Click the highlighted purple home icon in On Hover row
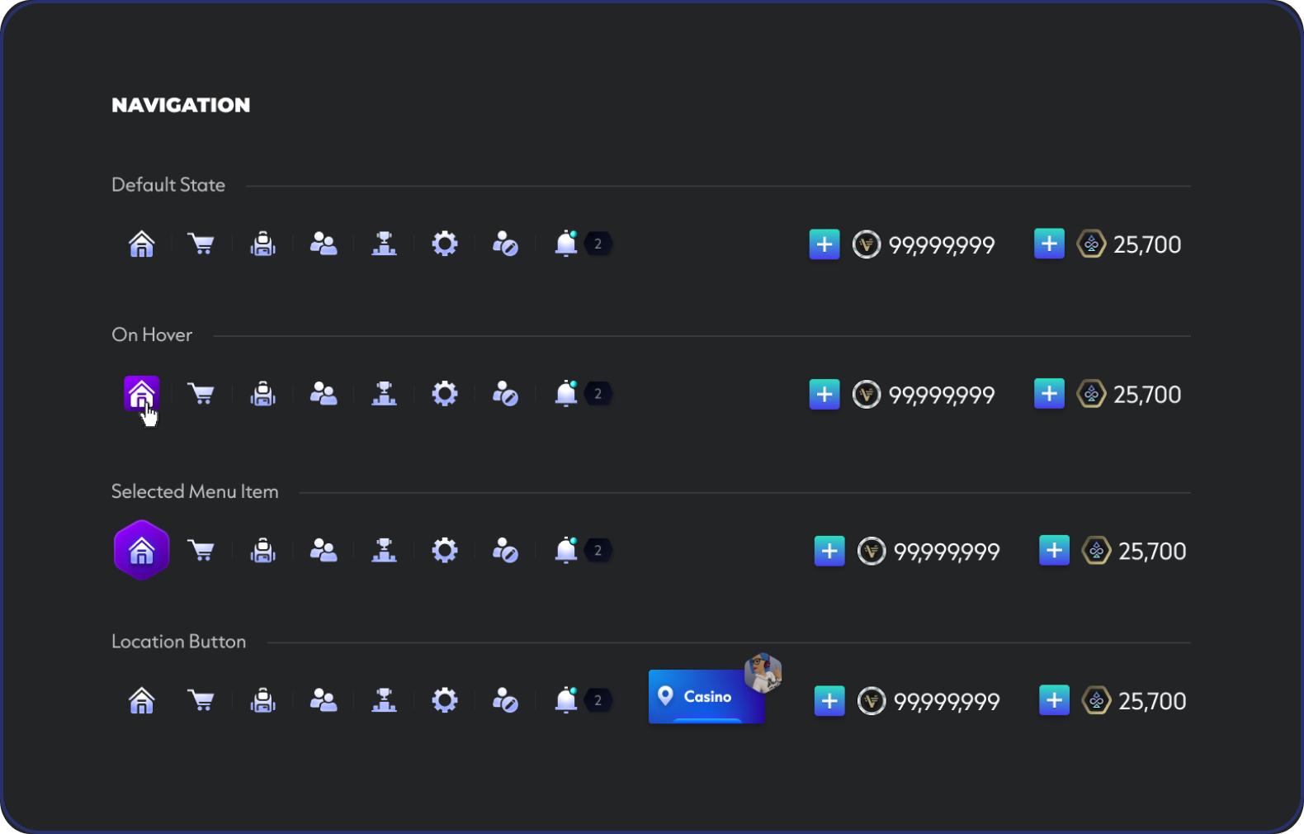The height and width of the screenshot is (834, 1304). tap(141, 394)
